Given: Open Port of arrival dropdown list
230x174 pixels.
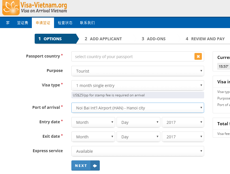Looking at the screenshot, I should pos(138,108).
